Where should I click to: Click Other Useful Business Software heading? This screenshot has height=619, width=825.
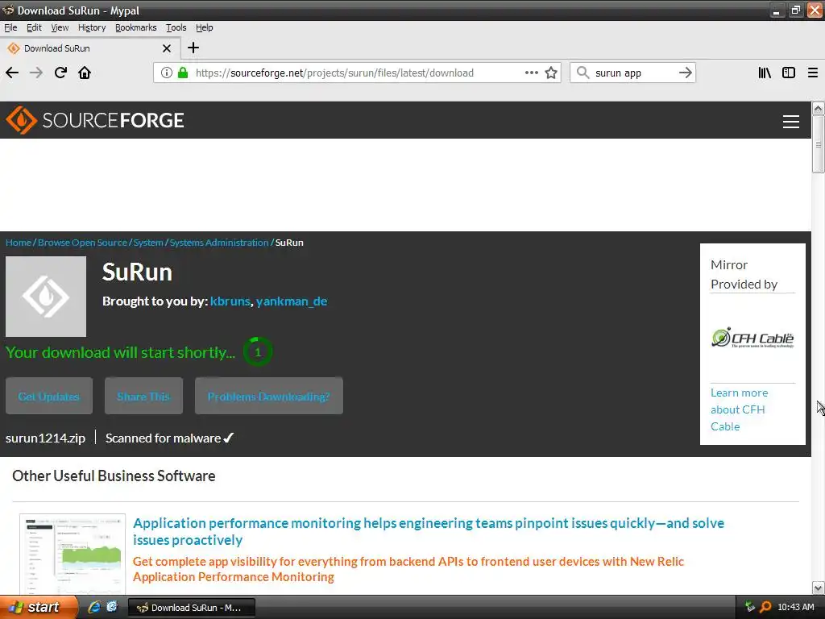pyautogui.click(x=114, y=476)
